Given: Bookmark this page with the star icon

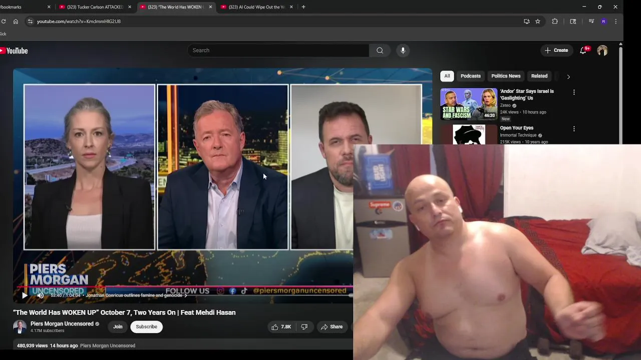Looking at the screenshot, I should coord(538,21).
